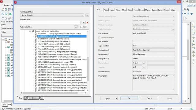This screenshot has width=196, height=110.
Task: Toggle the Discontinued part checkbox
Action: click(99, 37)
